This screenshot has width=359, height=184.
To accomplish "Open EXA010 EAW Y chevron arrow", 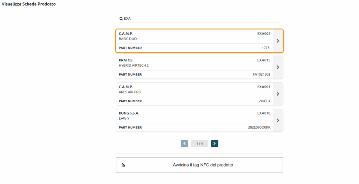I will (x=278, y=120).
